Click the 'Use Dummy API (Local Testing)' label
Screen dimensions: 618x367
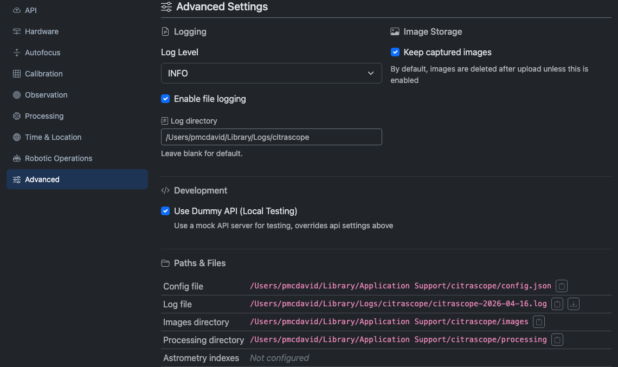[235, 211]
